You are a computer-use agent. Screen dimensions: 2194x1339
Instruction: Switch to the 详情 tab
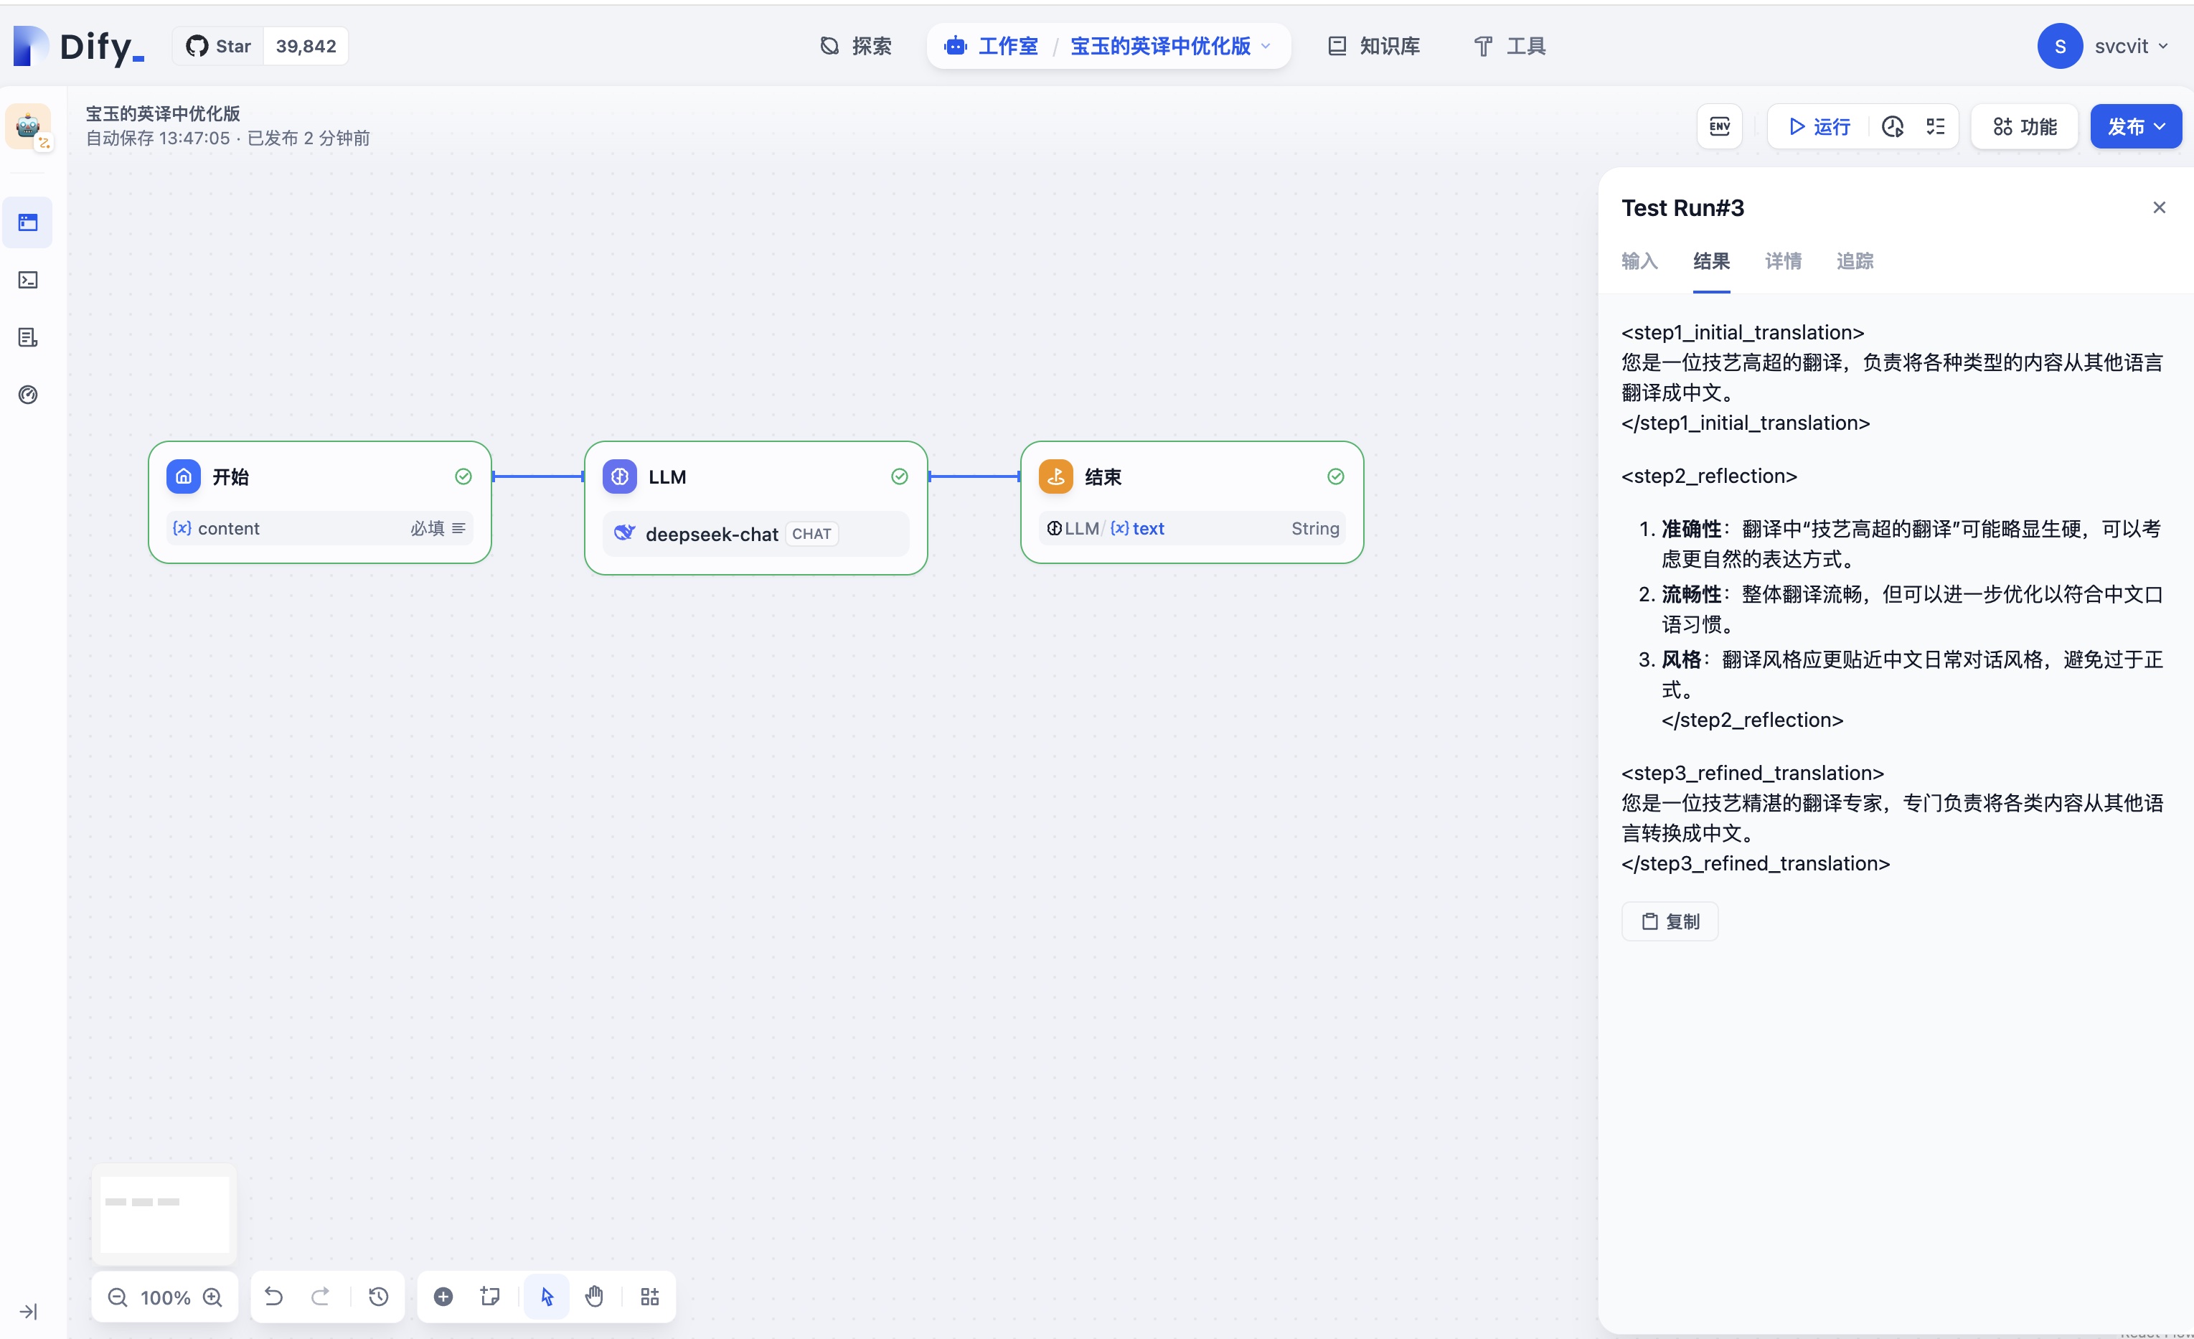1783,261
